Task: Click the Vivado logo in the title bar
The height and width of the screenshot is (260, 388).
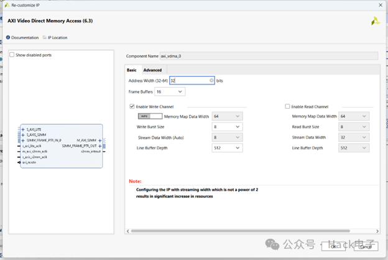Action: tap(7, 5)
